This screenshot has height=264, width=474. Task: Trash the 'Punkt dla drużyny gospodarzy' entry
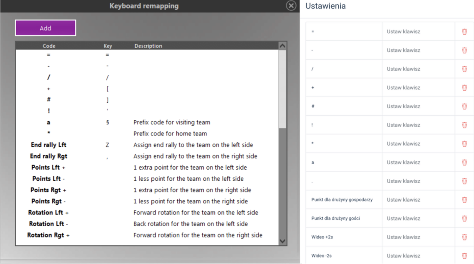tap(464, 200)
